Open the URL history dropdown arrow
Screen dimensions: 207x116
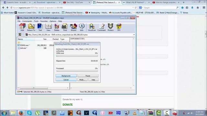tap(133, 8)
